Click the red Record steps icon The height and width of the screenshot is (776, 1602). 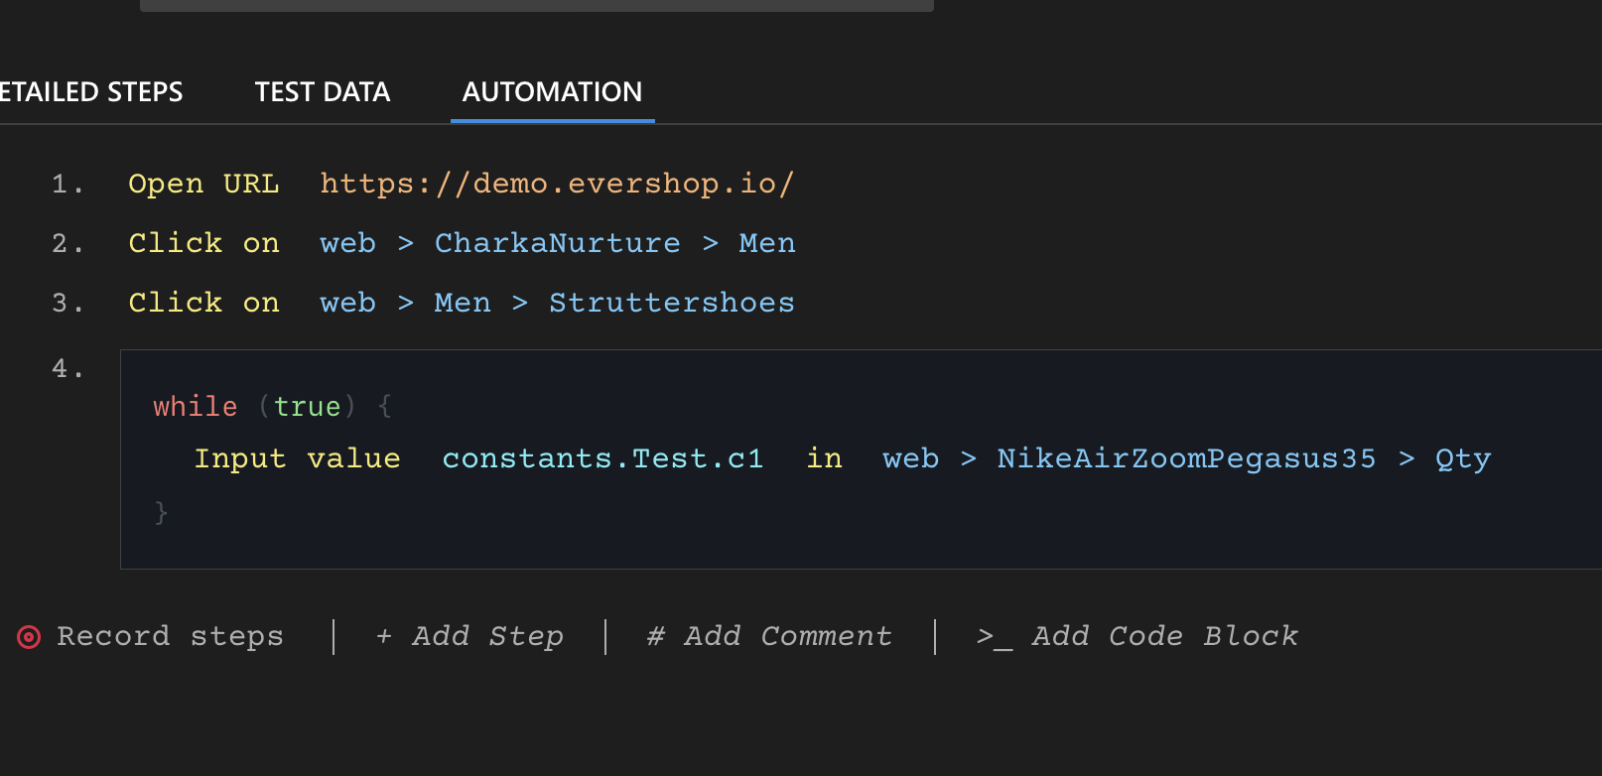point(30,637)
